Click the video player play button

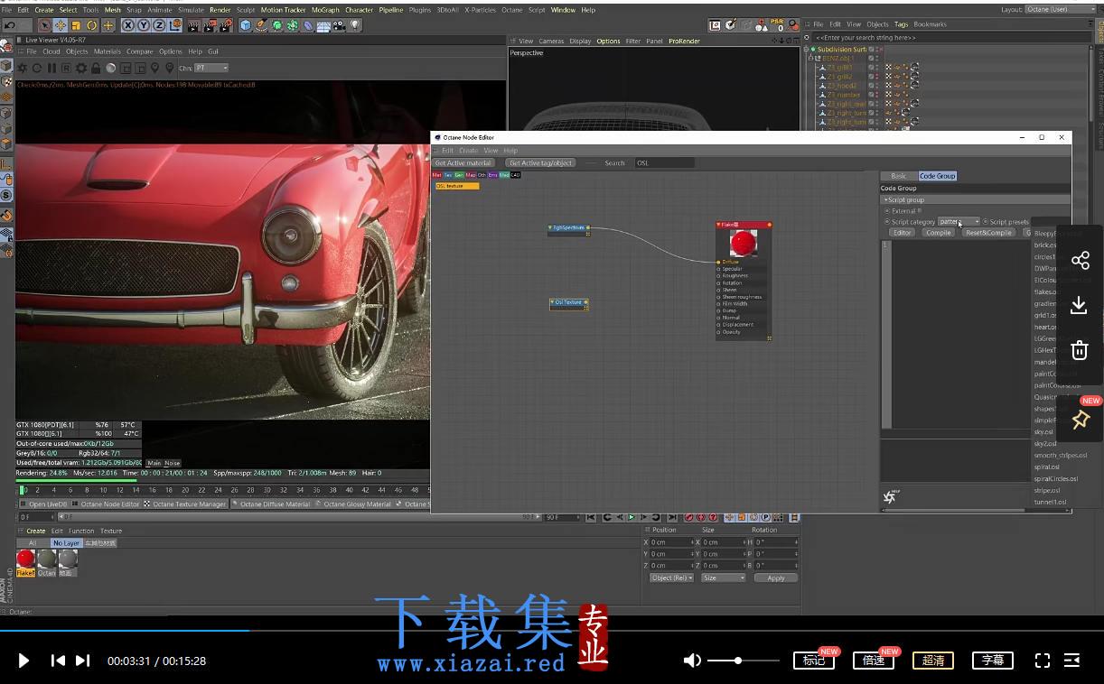[x=23, y=661]
